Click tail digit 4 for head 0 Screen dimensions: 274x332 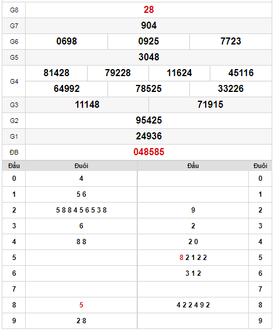(81, 179)
